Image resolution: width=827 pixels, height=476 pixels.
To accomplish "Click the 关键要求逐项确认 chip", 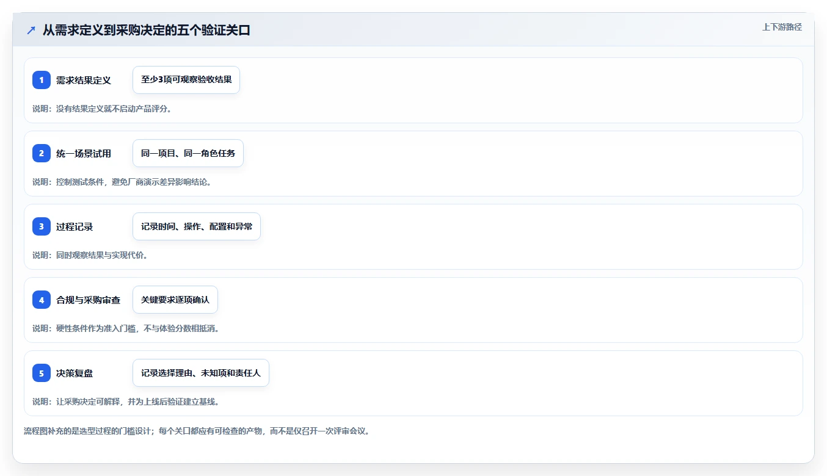I will click(175, 300).
